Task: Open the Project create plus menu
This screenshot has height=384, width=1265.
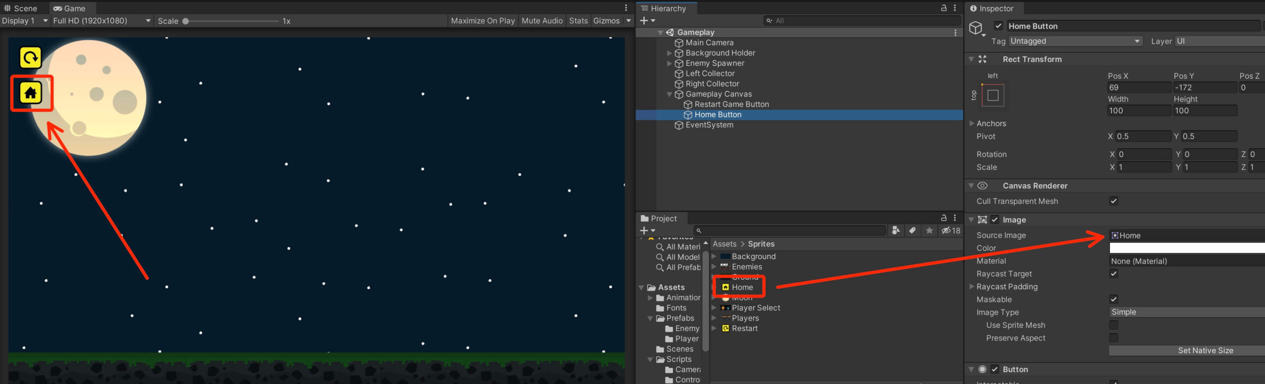Action: click(x=647, y=231)
